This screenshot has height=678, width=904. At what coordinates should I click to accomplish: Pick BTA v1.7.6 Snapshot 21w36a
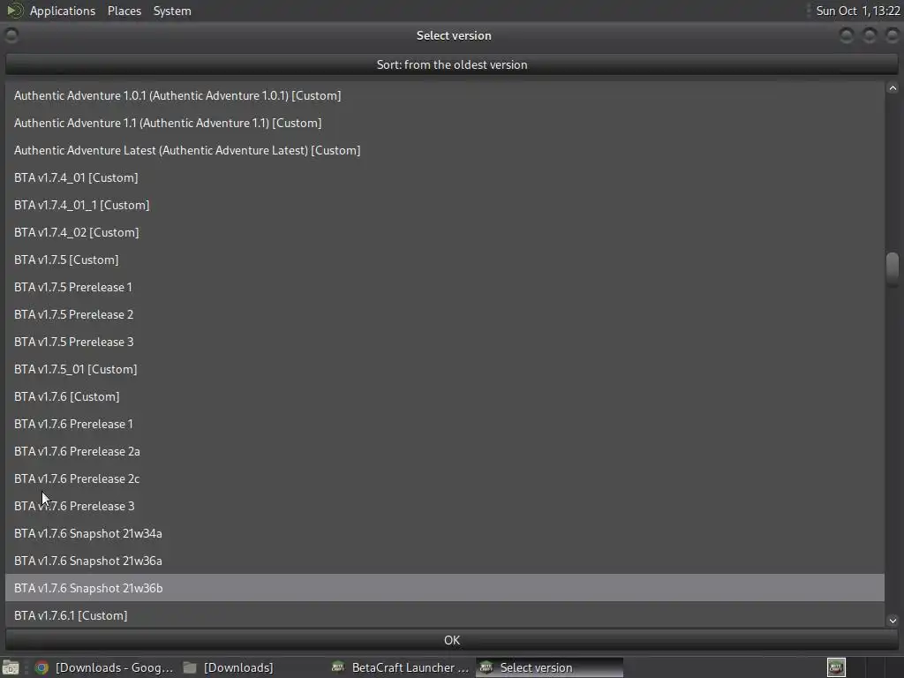[445, 561]
